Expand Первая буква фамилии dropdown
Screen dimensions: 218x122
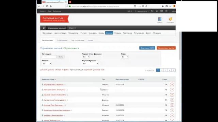[x=85, y=57]
